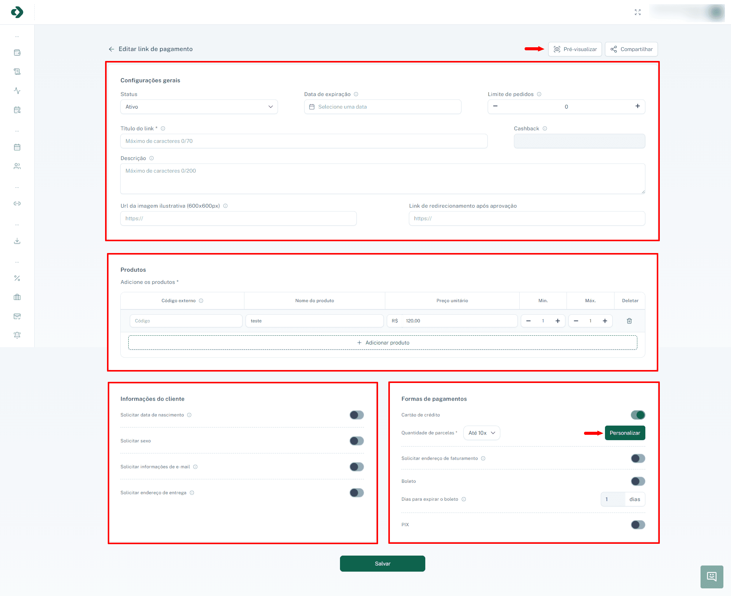Open the percent discount icon in sidebar
The width and height of the screenshot is (731, 596).
(x=17, y=278)
